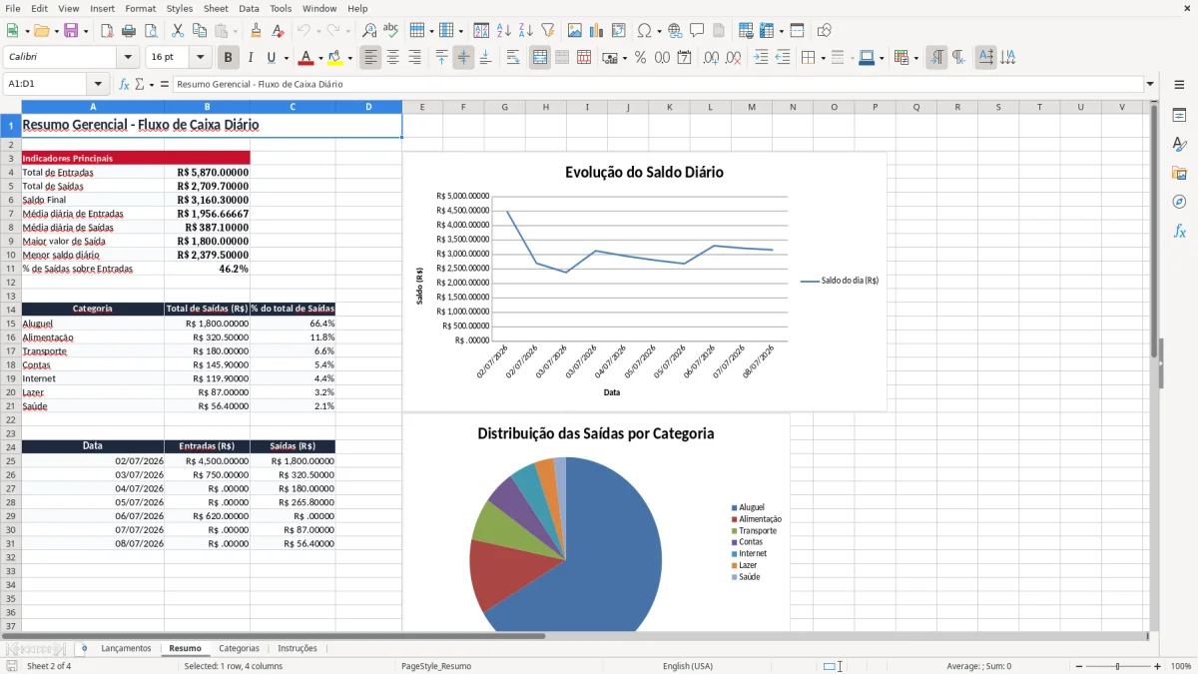Open Find & Replace icon
Viewport: 1198px width, 674px height.
pos(369,31)
